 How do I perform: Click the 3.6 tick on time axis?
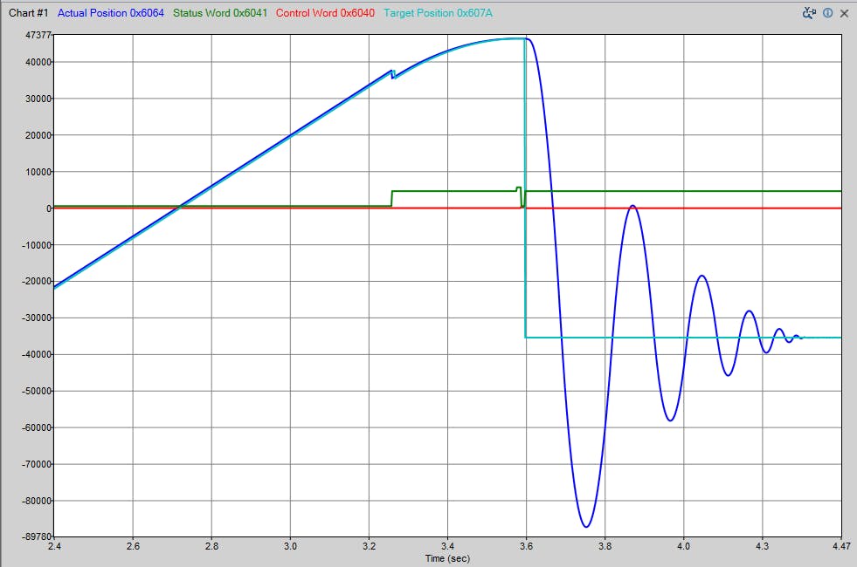coord(526,547)
